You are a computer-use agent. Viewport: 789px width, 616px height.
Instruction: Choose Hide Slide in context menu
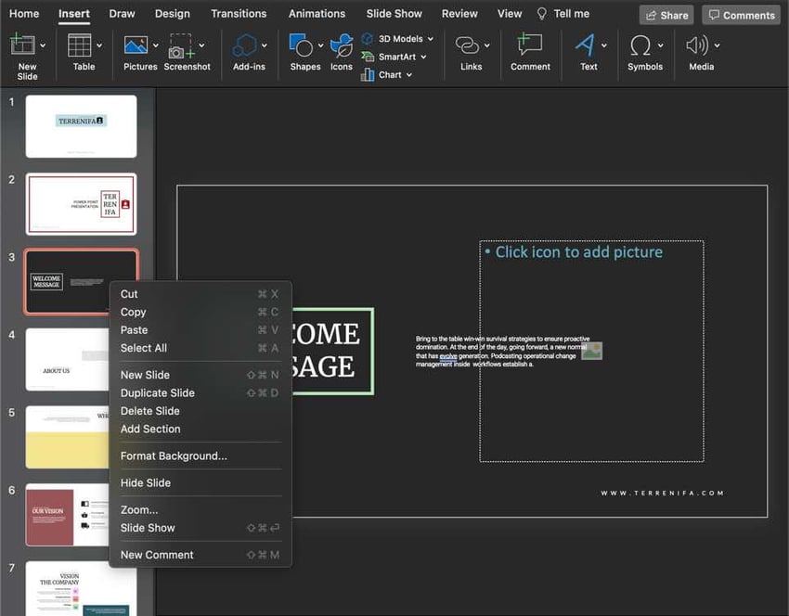pos(146,483)
